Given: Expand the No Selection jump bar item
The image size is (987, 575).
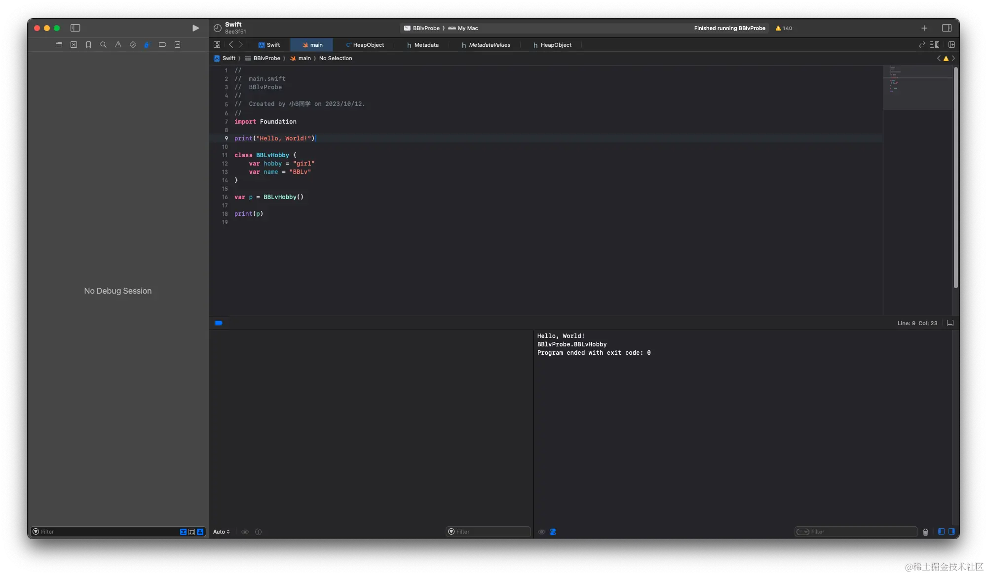Looking at the screenshot, I should [336, 58].
